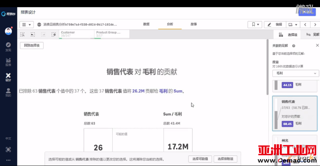Click the 17.2M sum value box
320x166 pixels.
(x=178, y=140)
